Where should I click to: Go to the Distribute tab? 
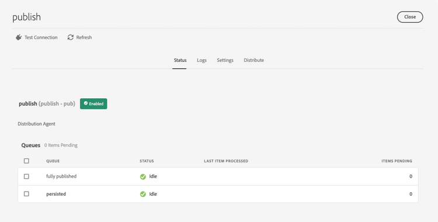click(x=253, y=60)
